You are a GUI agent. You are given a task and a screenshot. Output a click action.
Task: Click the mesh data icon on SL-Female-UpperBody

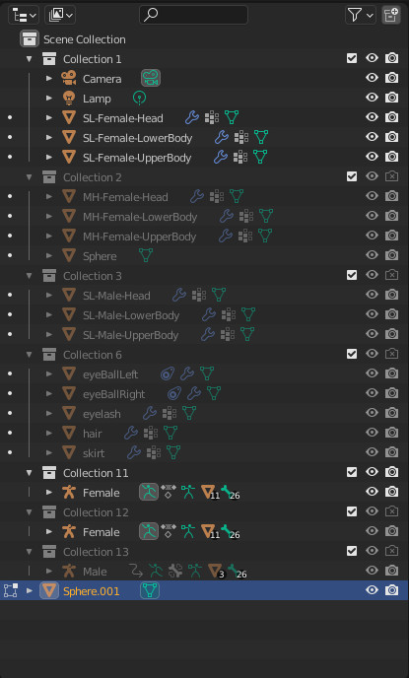click(260, 157)
